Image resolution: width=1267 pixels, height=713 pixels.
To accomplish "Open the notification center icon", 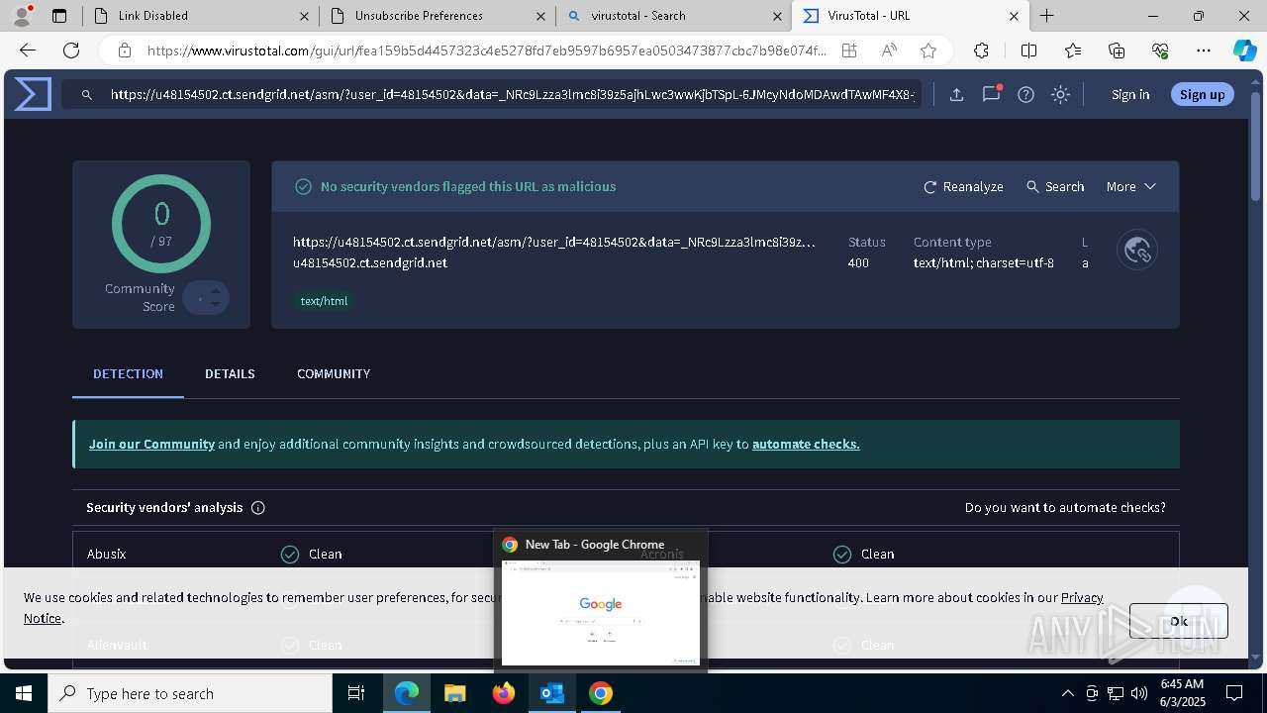I will click(x=1234, y=693).
